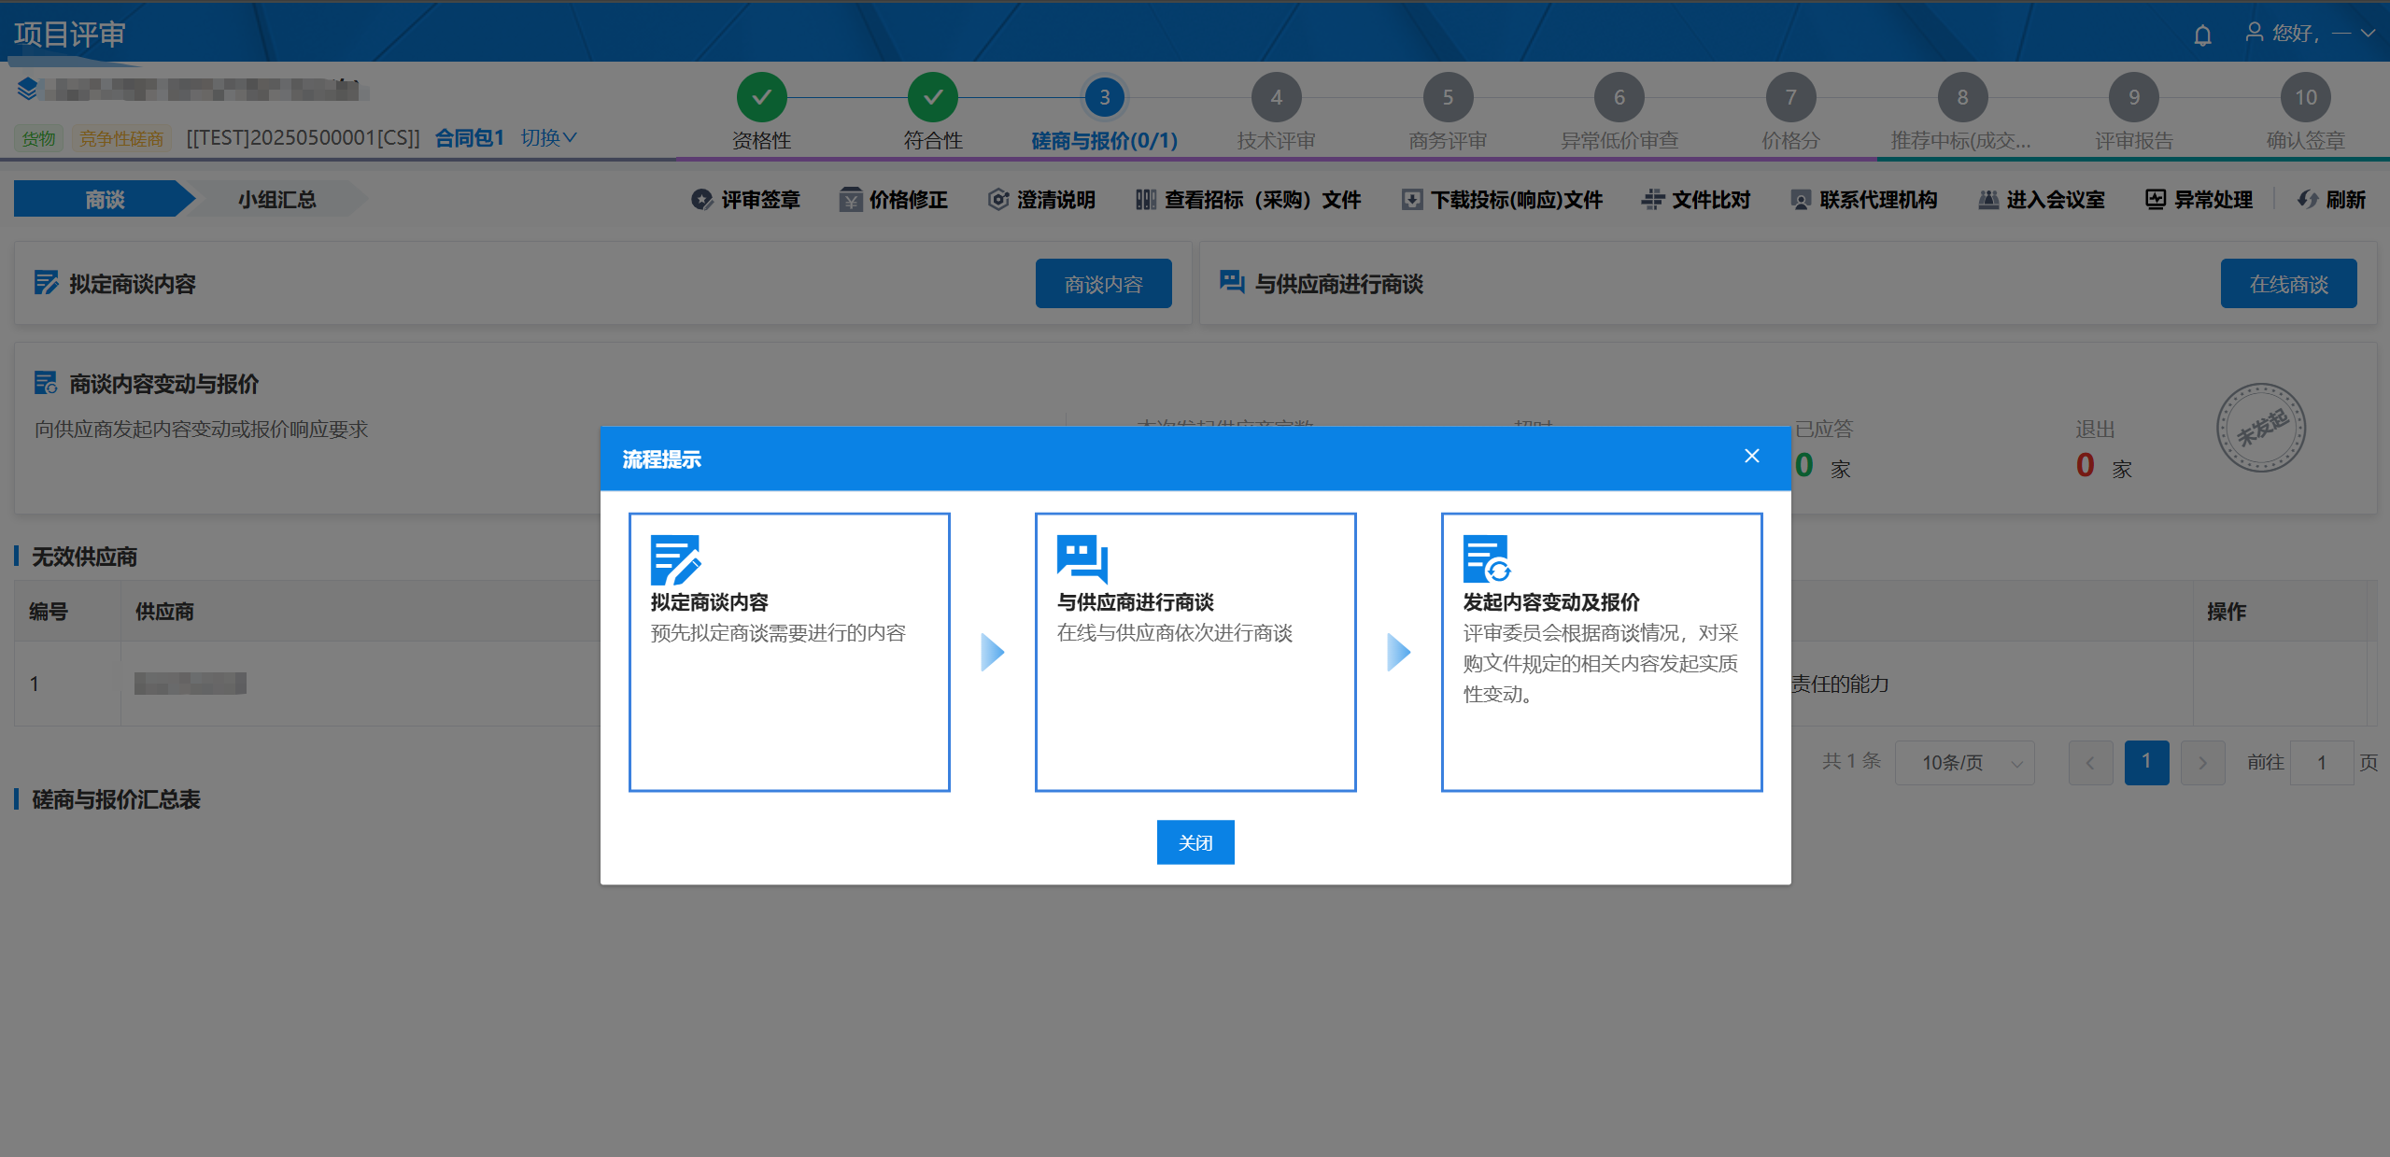Select page 1 in pagination
The width and height of the screenshot is (2390, 1157).
pos(2146,763)
